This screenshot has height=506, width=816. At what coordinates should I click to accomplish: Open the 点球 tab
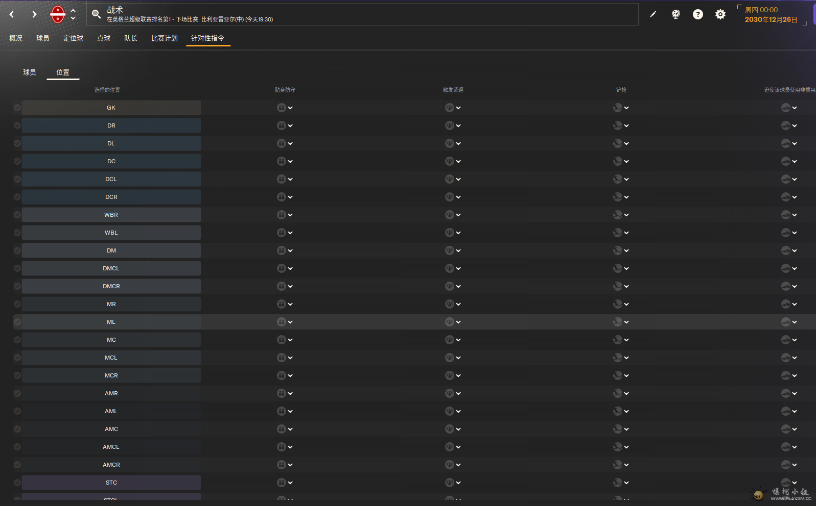coord(104,38)
